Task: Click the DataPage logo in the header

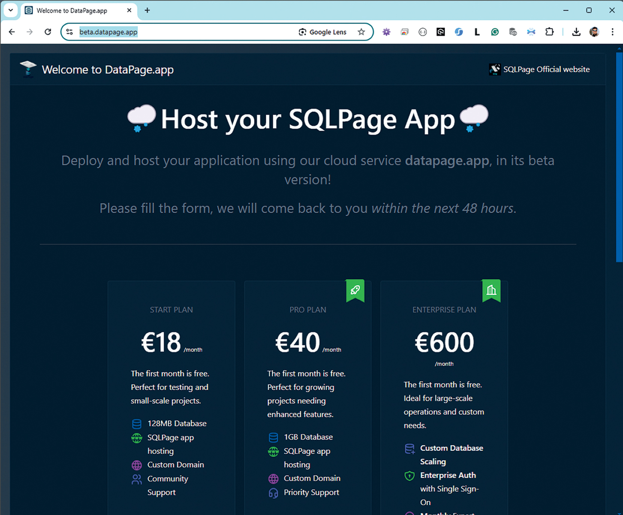Action: [x=28, y=69]
